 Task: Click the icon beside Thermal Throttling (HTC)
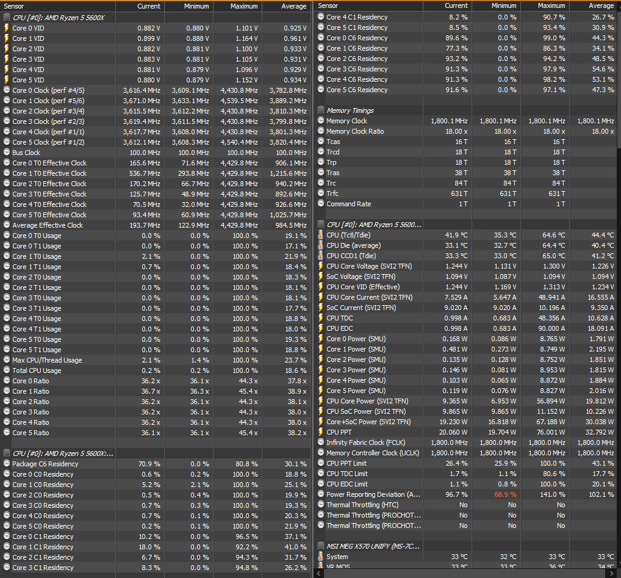tap(321, 504)
